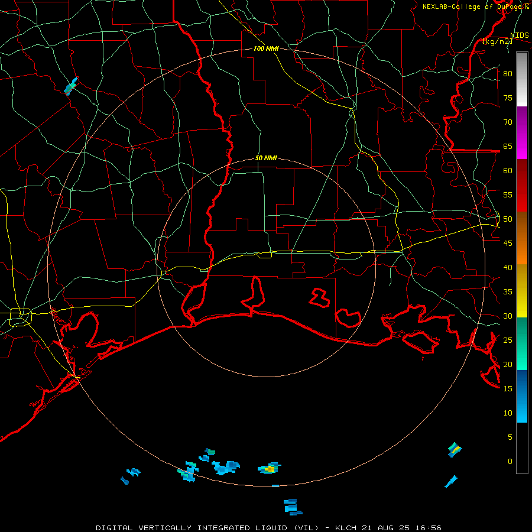Click the 20 value on the VIL scale

pos(508,364)
